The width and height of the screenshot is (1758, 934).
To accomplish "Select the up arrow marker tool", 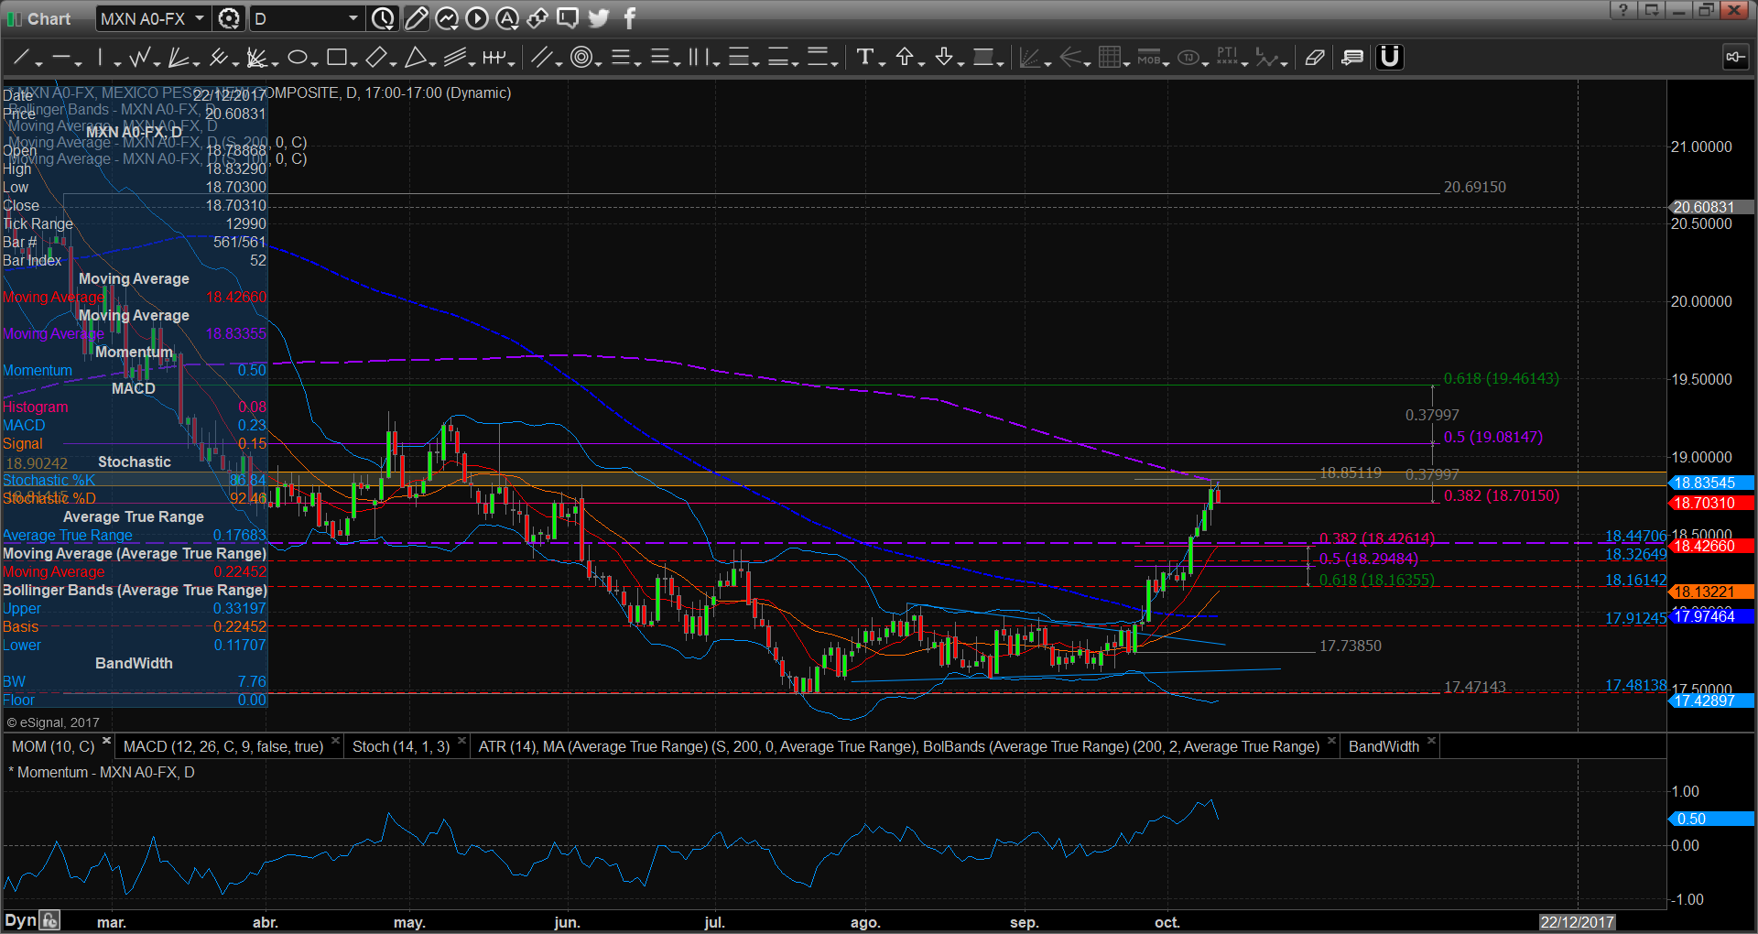I will [x=905, y=58].
